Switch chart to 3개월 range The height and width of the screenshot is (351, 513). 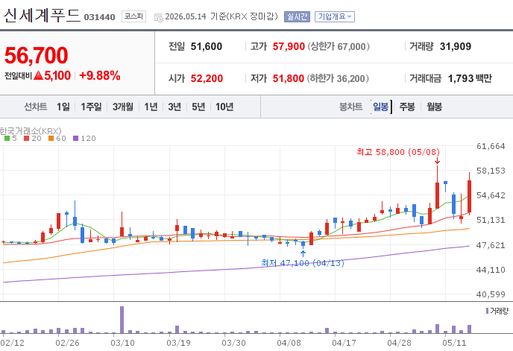(x=123, y=107)
